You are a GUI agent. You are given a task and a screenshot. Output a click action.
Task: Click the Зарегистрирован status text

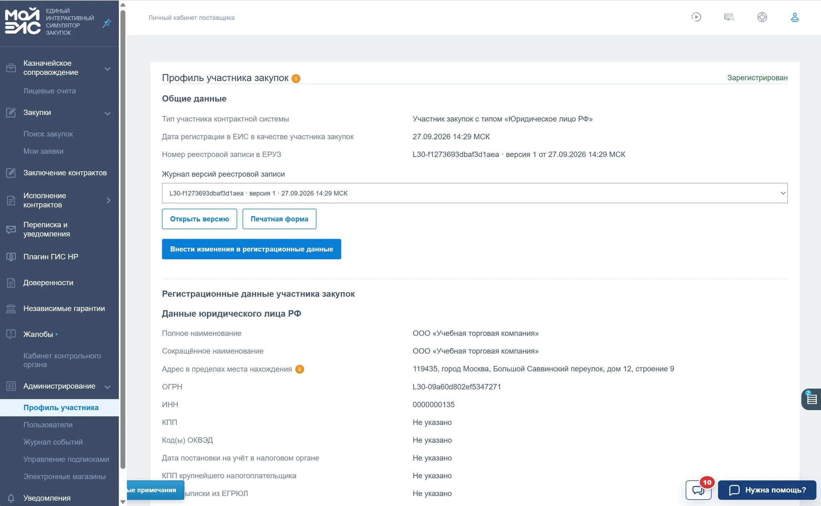click(757, 78)
